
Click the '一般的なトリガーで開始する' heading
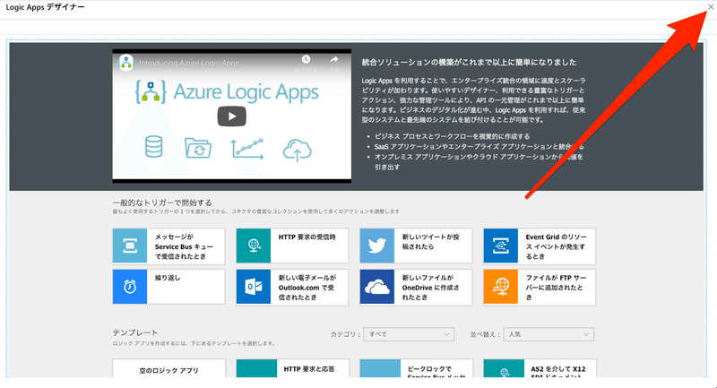click(162, 203)
